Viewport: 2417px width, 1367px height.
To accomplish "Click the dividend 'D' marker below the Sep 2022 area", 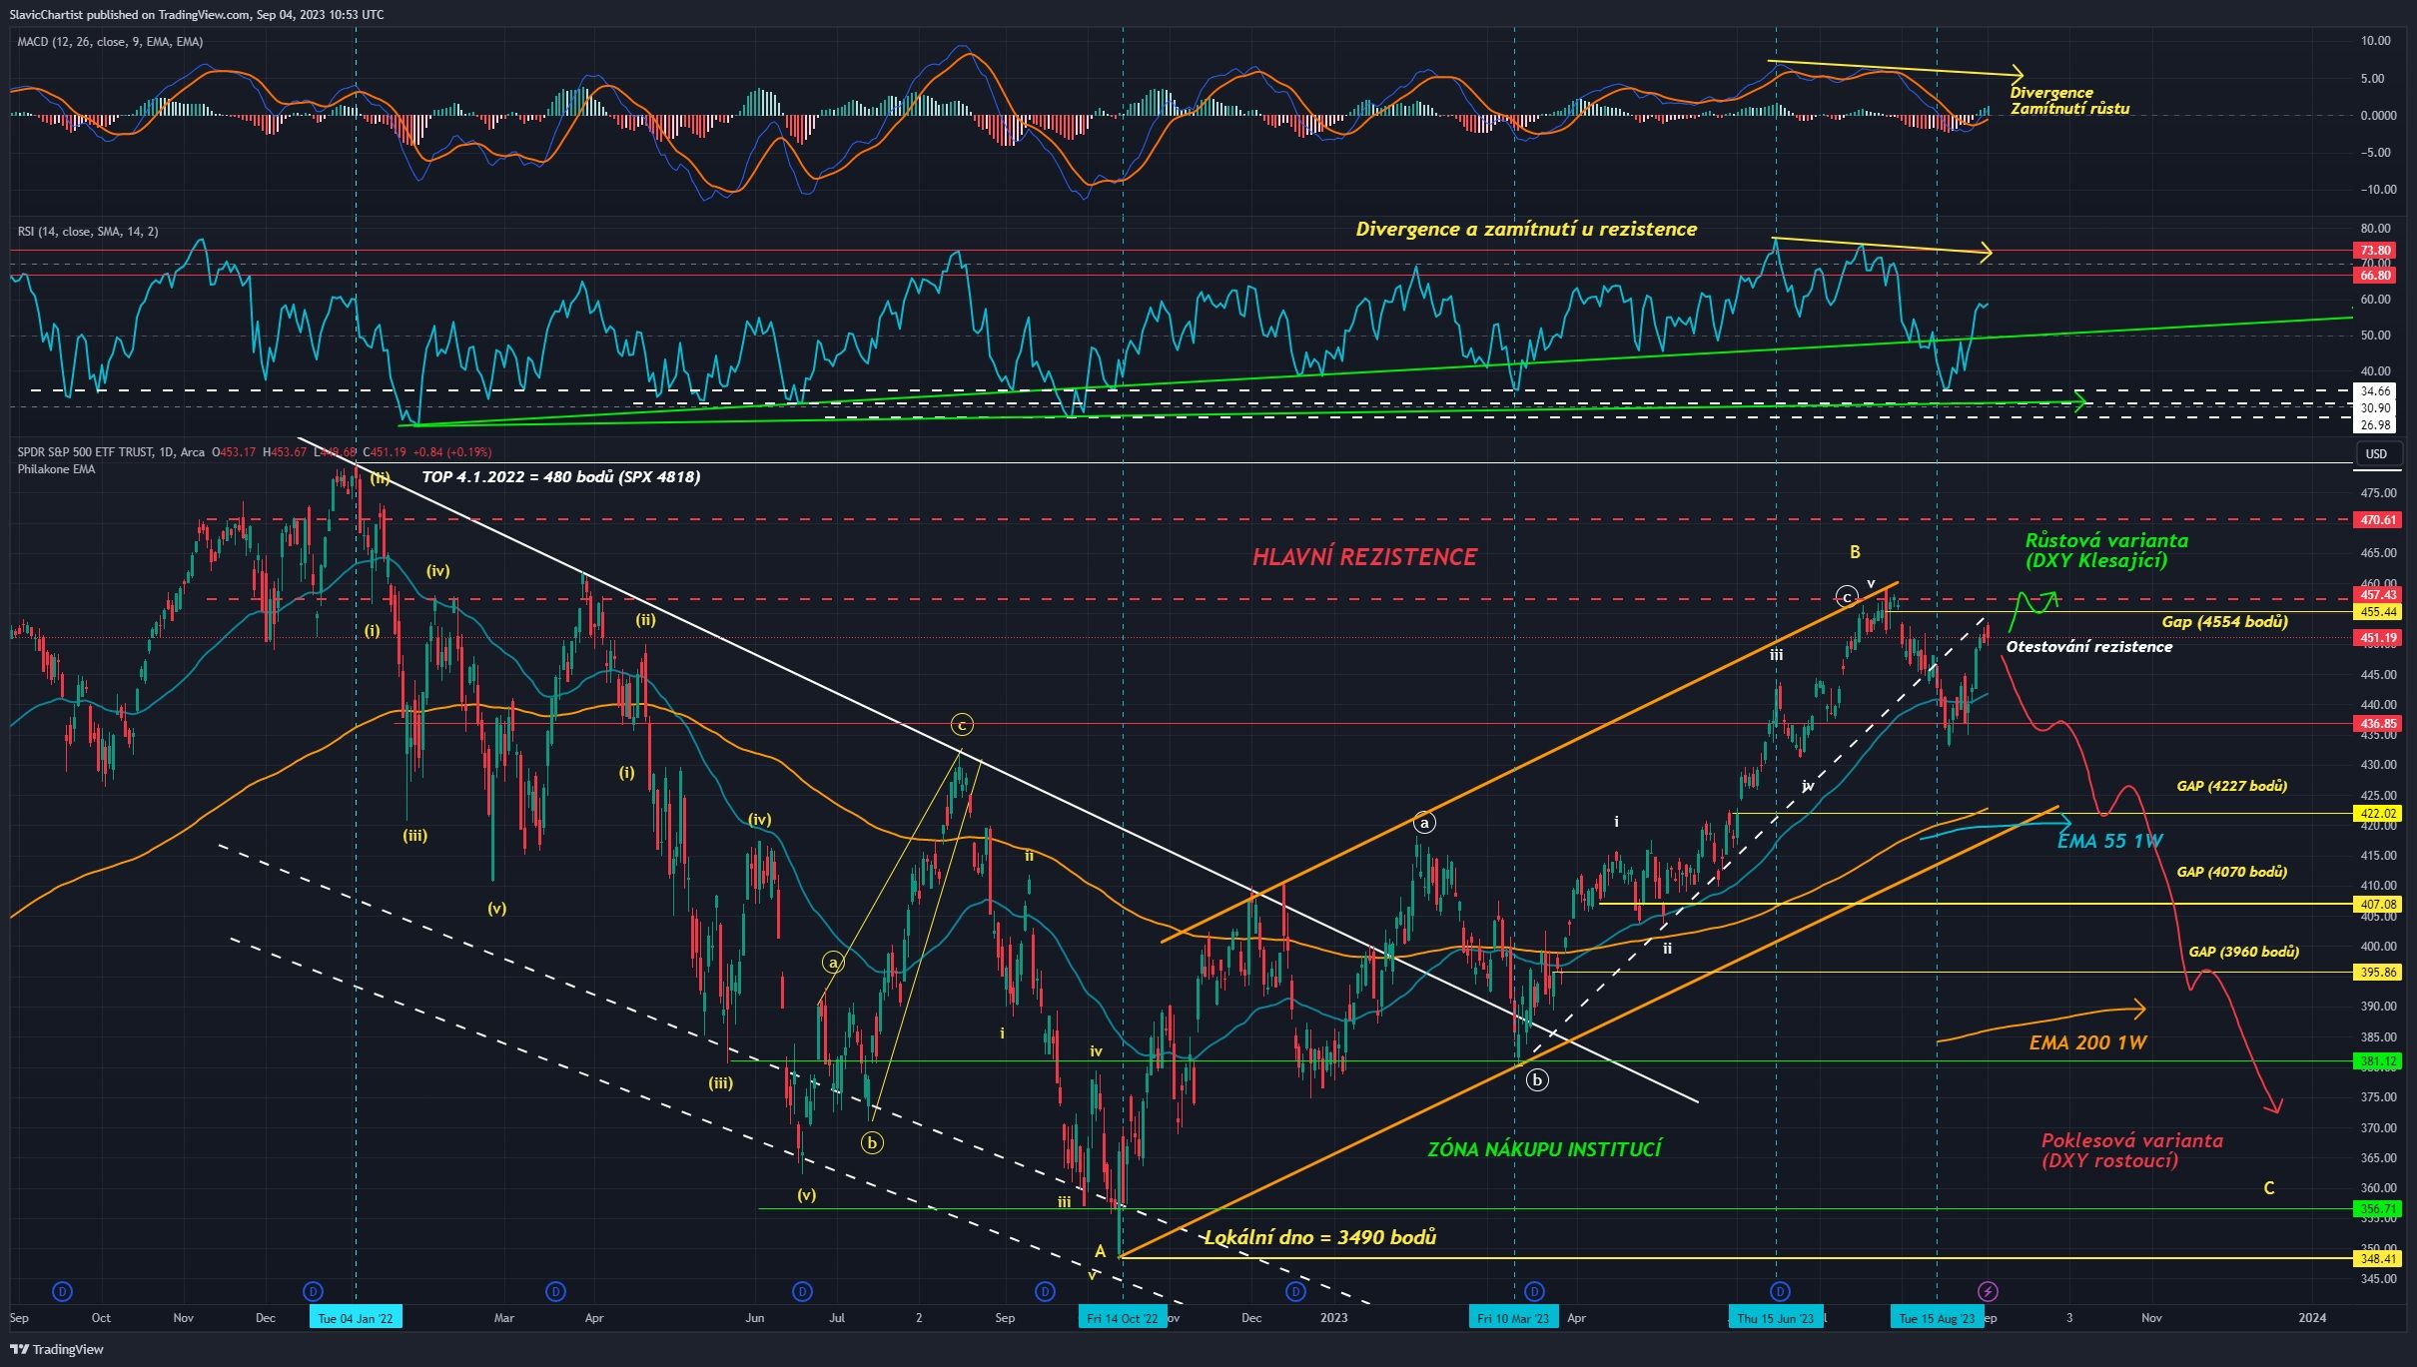I will coord(1046,1290).
